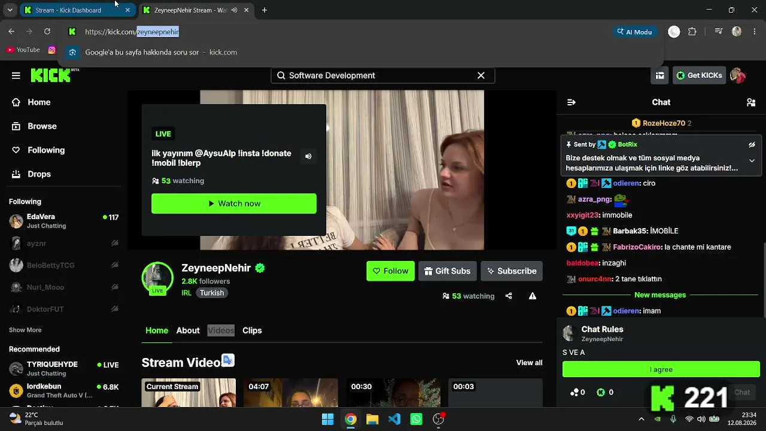Open the IRL category link

tap(187, 293)
